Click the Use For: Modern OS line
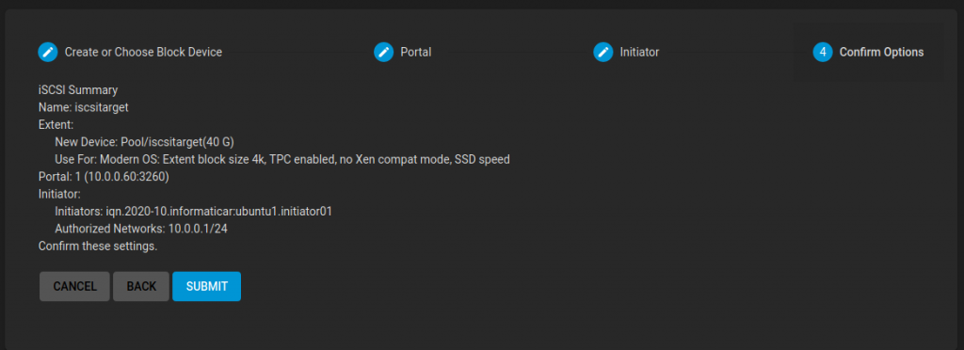 pos(282,160)
